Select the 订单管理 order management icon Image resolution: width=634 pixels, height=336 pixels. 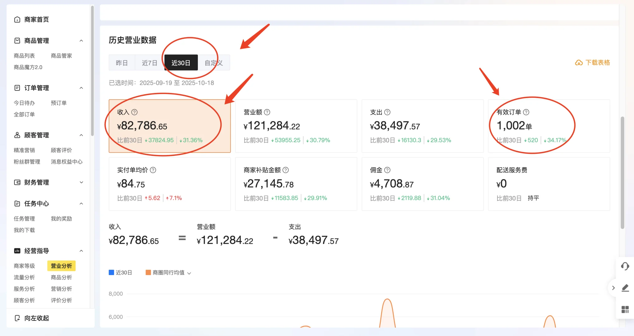(x=17, y=88)
